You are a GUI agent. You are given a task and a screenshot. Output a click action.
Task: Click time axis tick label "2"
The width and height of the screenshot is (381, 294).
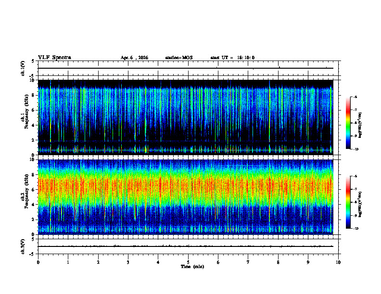coord(98,262)
